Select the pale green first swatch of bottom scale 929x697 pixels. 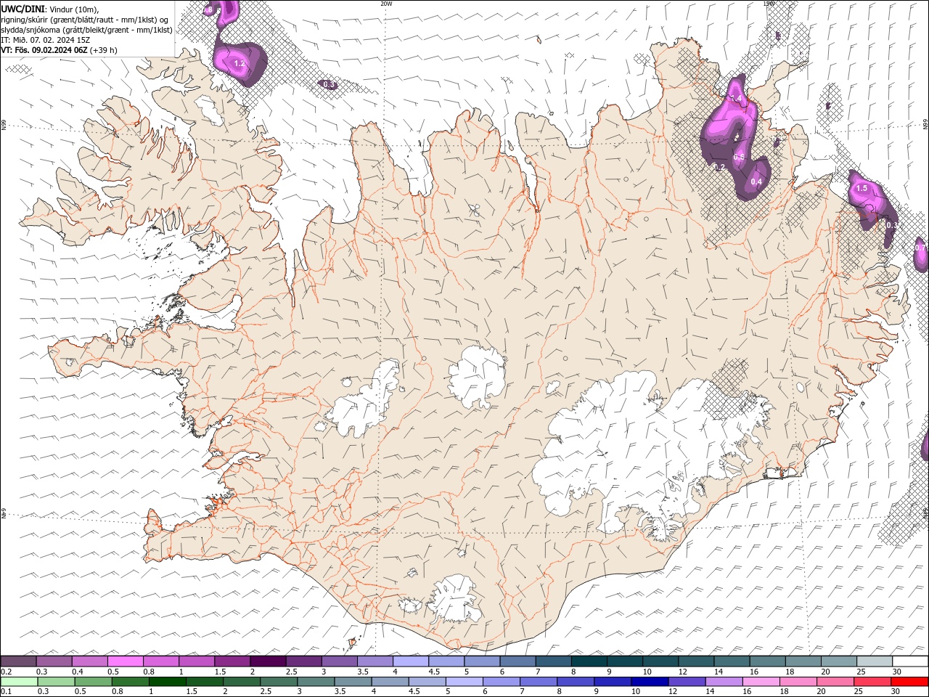click(19, 682)
